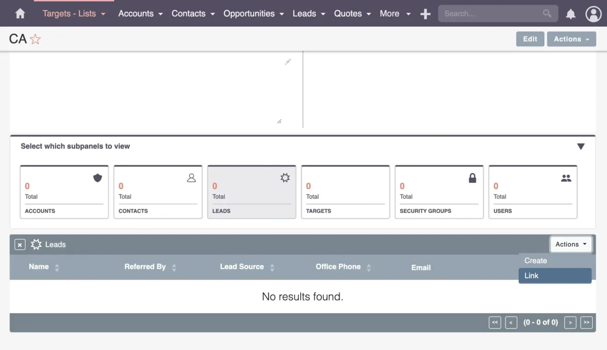The image size is (607, 350).
Task: Toggle the Accounts subpanel card
Action: [64, 192]
